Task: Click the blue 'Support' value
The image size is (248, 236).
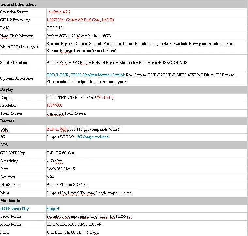Action: tap(53, 209)
